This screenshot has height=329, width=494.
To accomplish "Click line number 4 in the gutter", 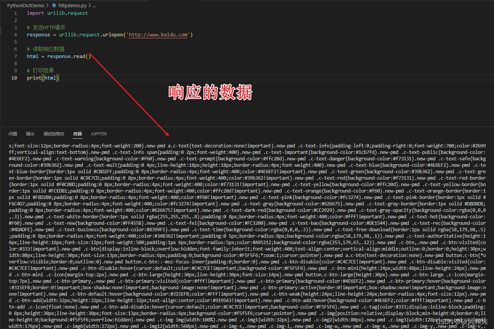I will click(16, 35).
